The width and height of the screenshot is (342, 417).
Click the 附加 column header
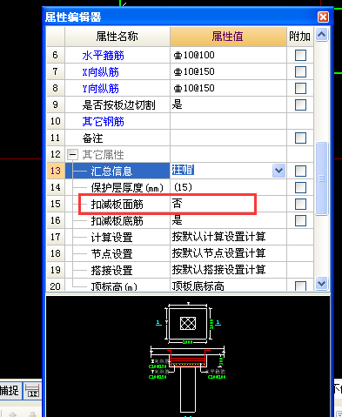coord(300,37)
